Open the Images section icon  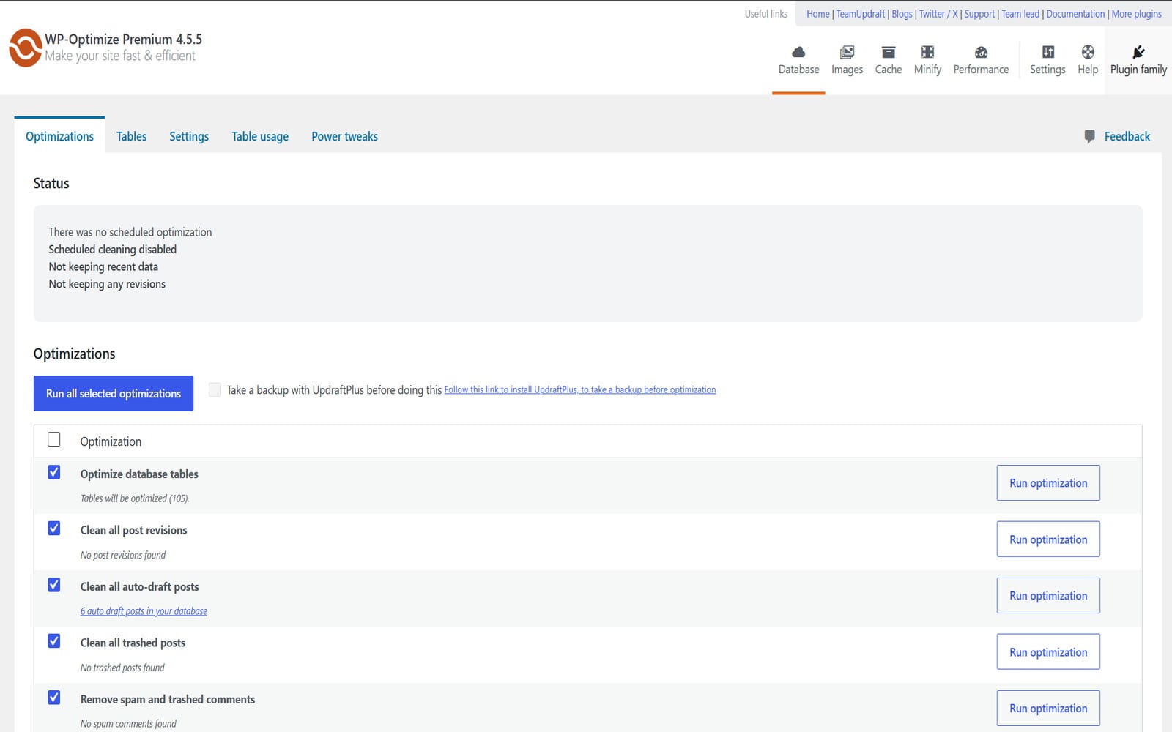[847, 52]
